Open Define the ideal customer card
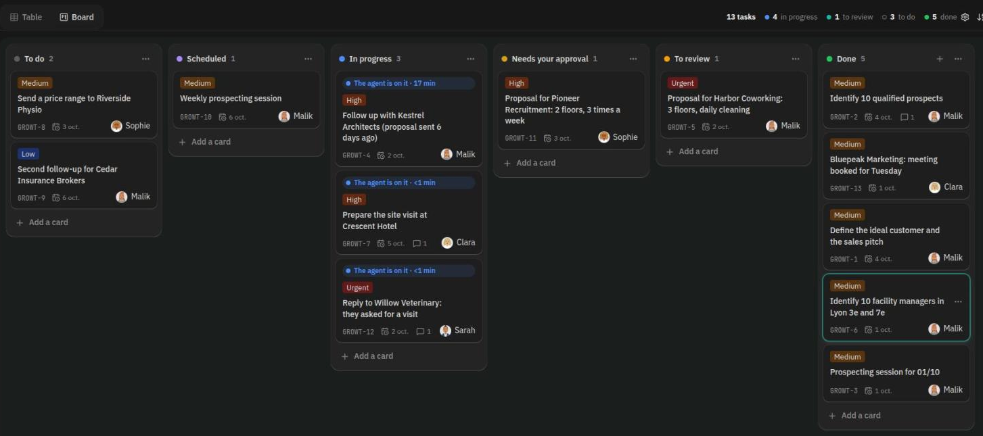The width and height of the screenshot is (983, 436). tap(896, 236)
